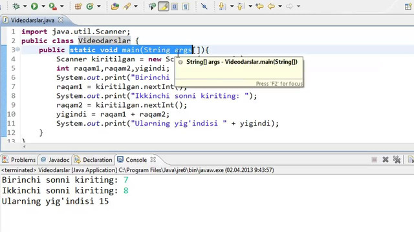
Task: Toggle Mark Occurrences highlighter button
Action: click(x=164, y=6)
